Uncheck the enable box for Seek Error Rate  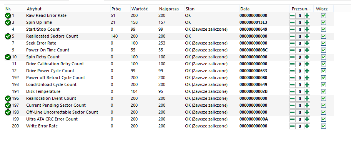323,43
